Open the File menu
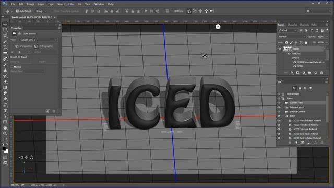 click(x=13, y=4)
